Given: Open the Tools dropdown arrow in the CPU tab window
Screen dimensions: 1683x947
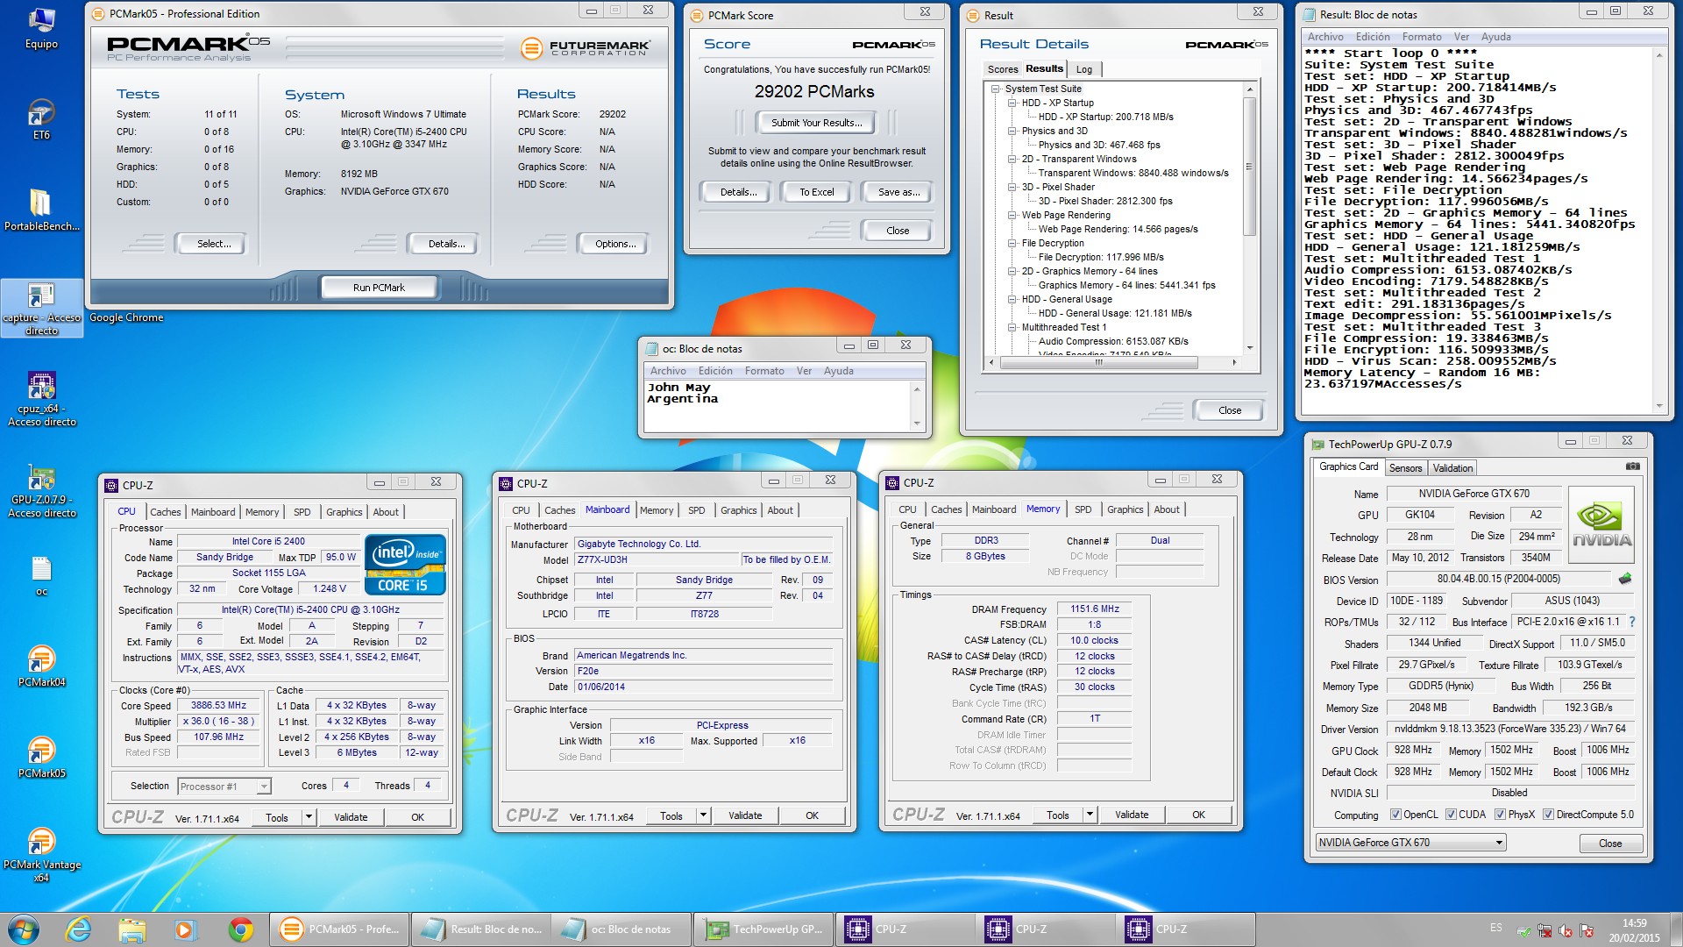Looking at the screenshot, I should tap(309, 817).
